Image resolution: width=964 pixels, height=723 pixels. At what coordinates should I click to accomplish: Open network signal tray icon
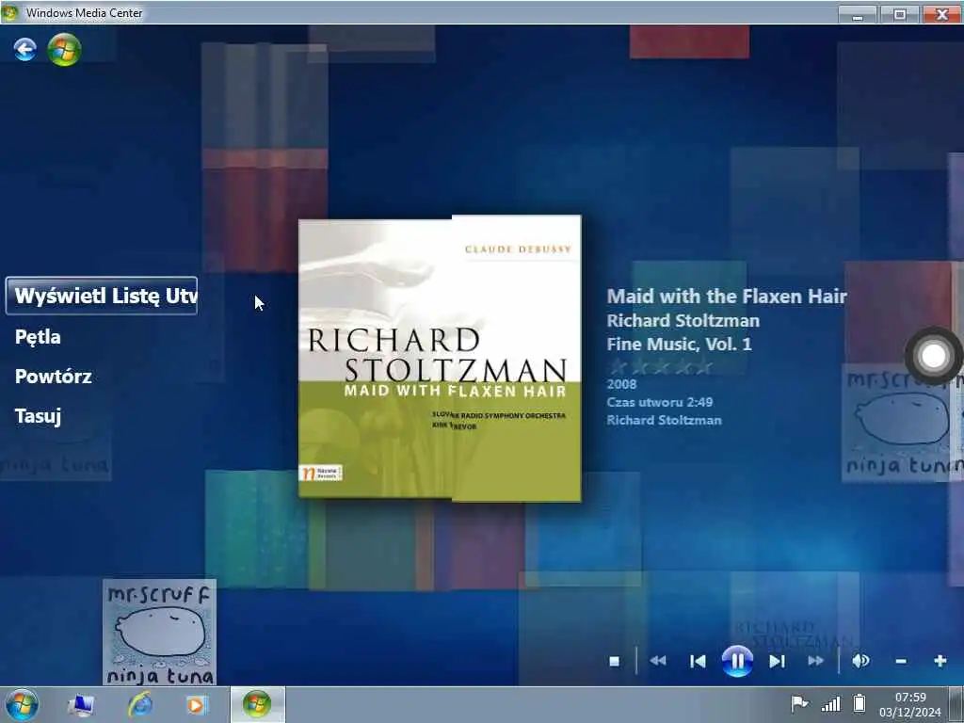pos(830,704)
